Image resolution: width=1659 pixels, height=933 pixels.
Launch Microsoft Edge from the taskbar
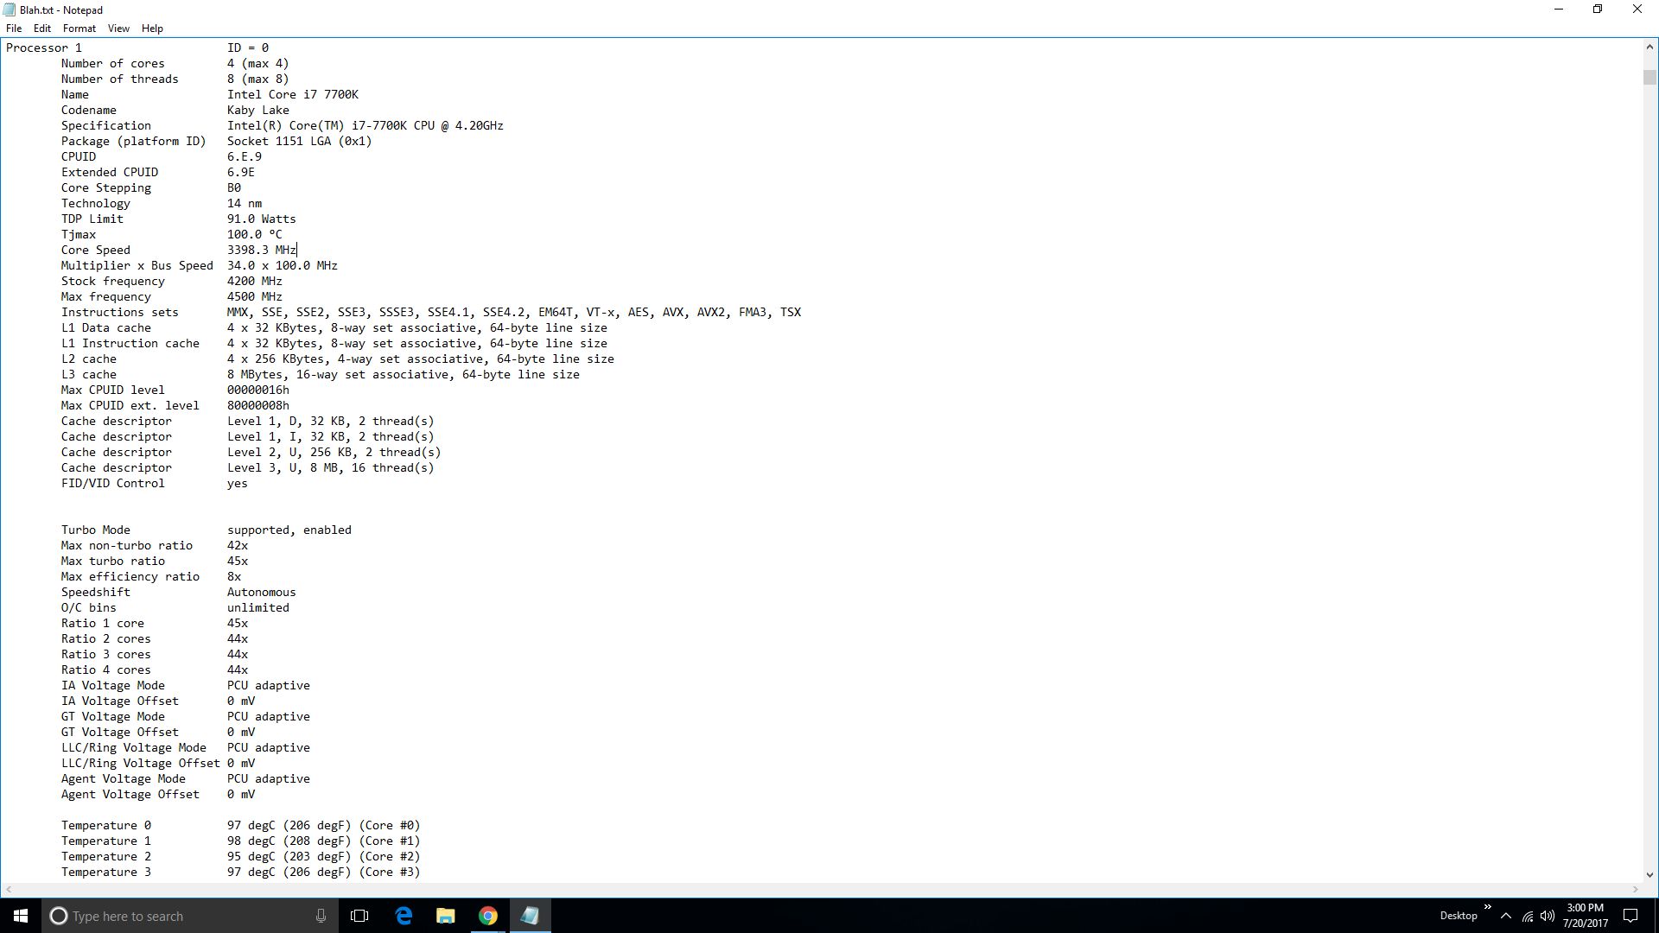pos(404,916)
